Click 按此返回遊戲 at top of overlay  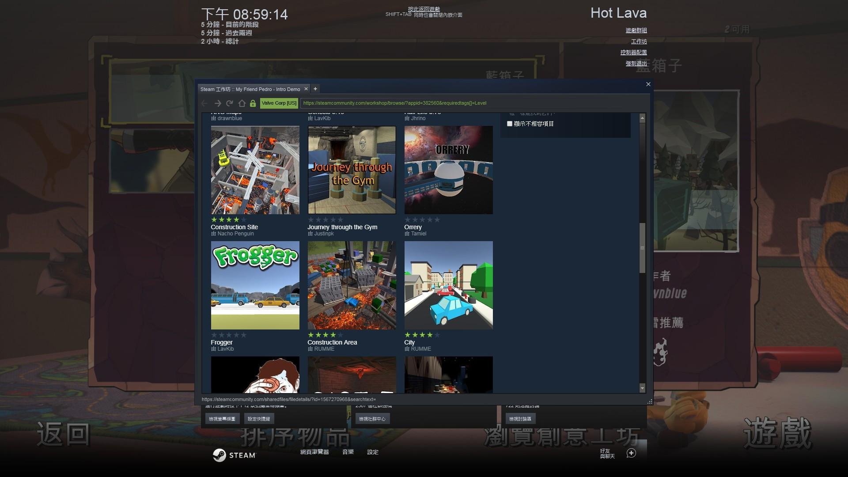pos(424,9)
